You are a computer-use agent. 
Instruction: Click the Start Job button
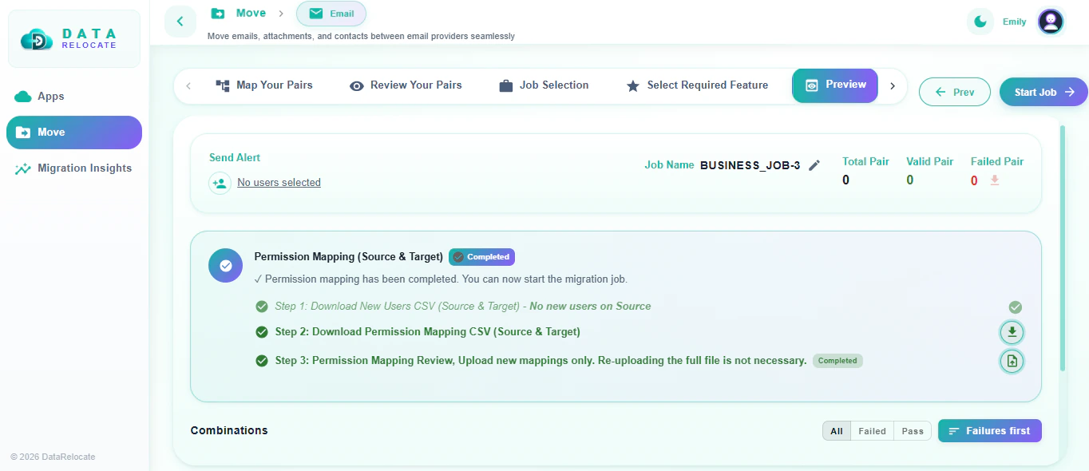pos(1043,93)
